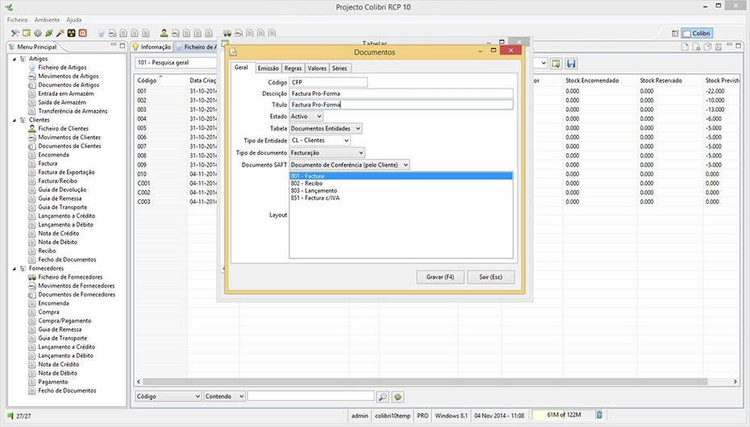This screenshot has width=750, height=427.
Task: Click the red power toolbar icon
Action: 82,33
